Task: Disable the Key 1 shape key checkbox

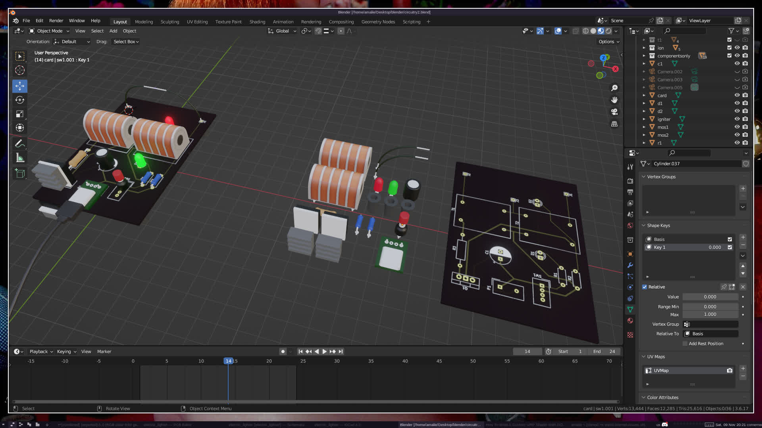Action: pos(729,247)
